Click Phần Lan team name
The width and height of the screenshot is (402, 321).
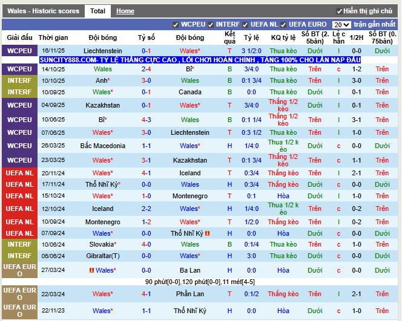[189, 294]
